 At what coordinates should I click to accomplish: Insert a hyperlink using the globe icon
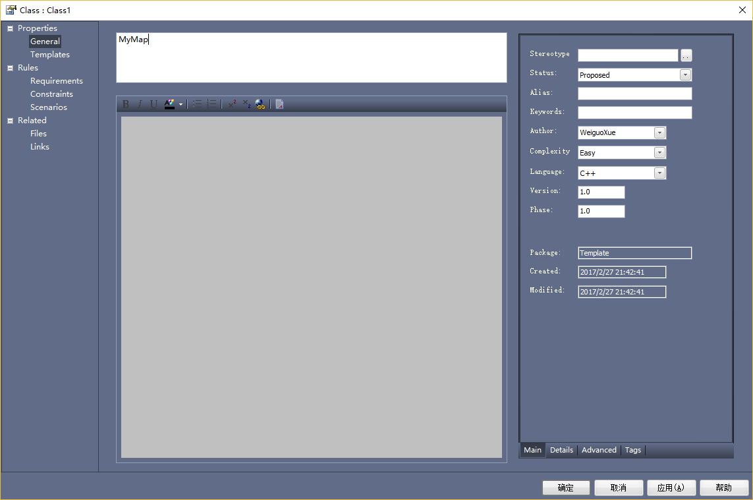tap(260, 104)
